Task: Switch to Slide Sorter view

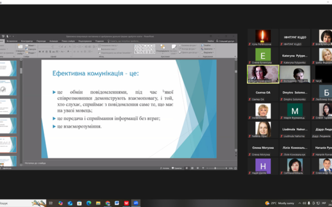Action: pos(192,168)
